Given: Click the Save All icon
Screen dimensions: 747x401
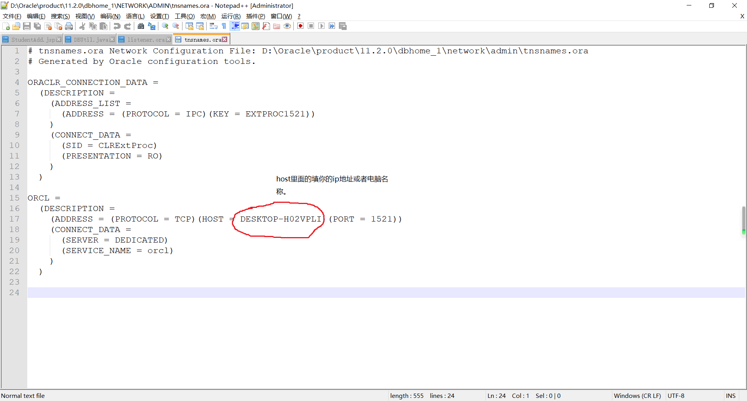Looking at the screenshot, I should tap(37, 26).
